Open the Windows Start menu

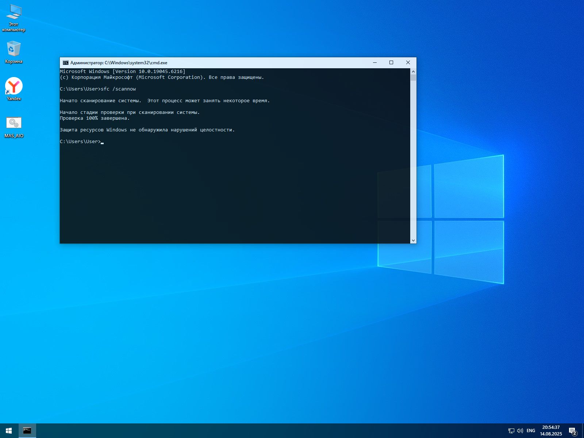click(9, 431)
